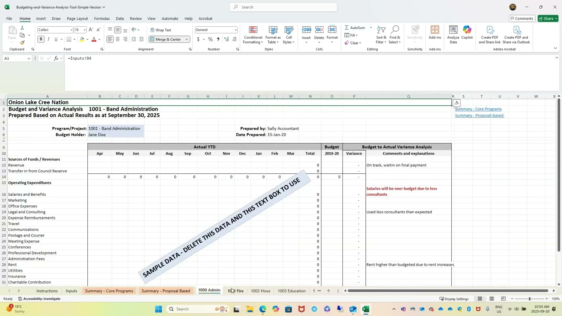Click the Format cells icon

coord(332,30)
